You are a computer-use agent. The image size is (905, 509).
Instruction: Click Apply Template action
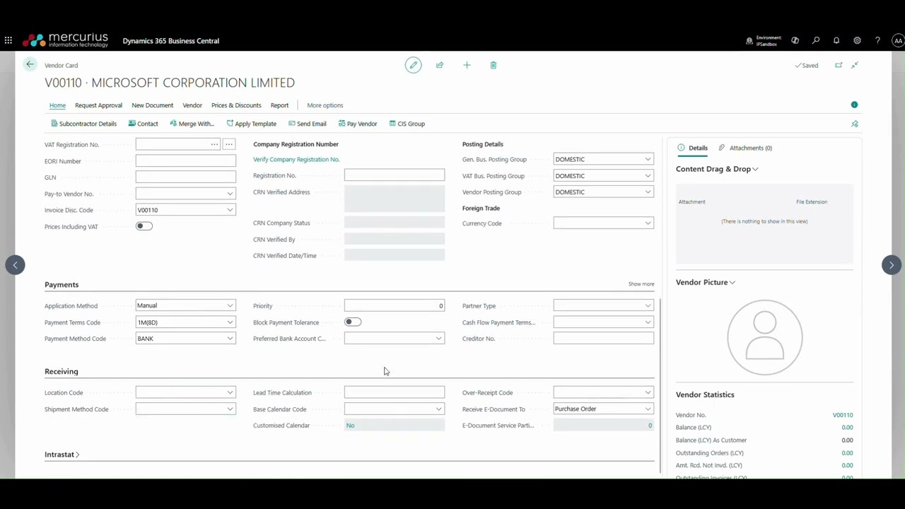coord(251,124)
